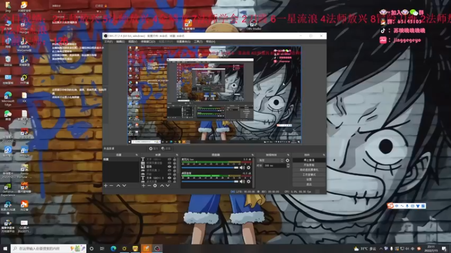Screen dimensions: 451x253
Task: Click the clock in the taskbar
Action: coord(431,249)
